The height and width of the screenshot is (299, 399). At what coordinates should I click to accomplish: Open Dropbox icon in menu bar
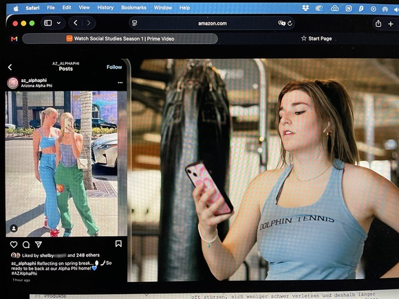[305, 8]
